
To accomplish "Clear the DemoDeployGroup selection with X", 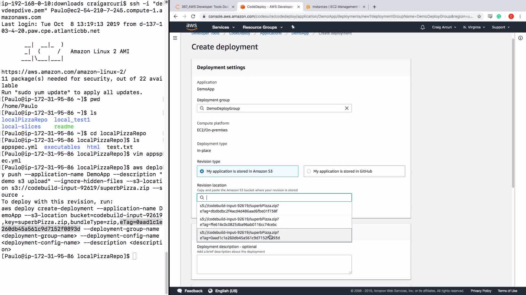I will click(347, 108).
